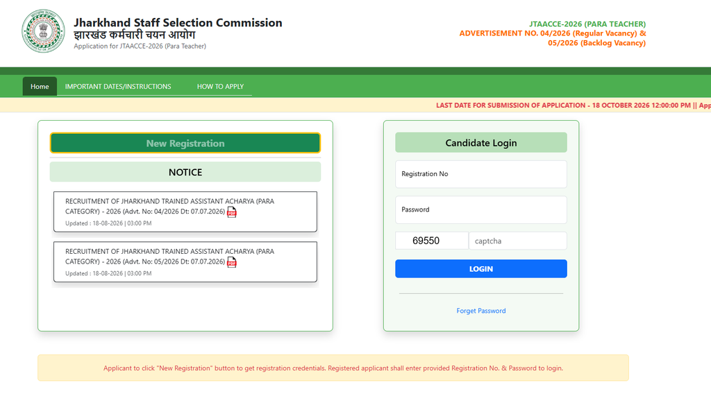Go to the Home tab
This screenshot has height=412, width=711.
pyautogui.click(x=40, y=86)
